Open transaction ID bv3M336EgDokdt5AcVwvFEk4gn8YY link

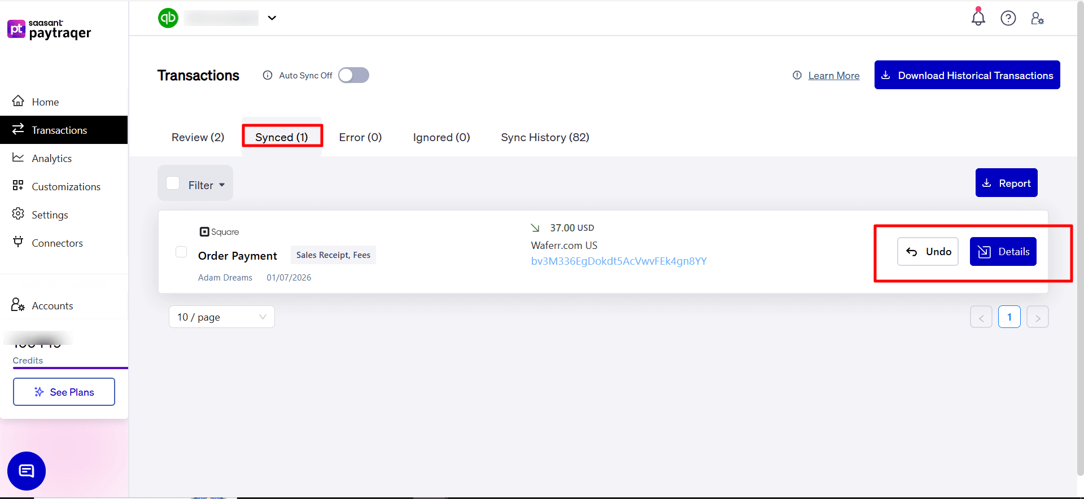(x=619, y=261)
